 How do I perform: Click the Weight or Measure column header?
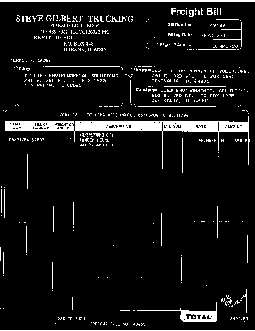tap(64, 126)
